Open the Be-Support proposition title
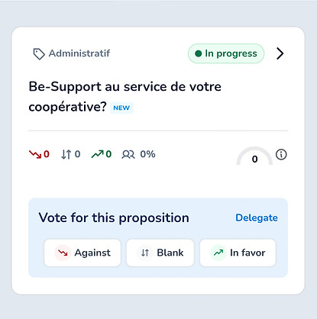317x319 pixels. (x=125, y=96)
